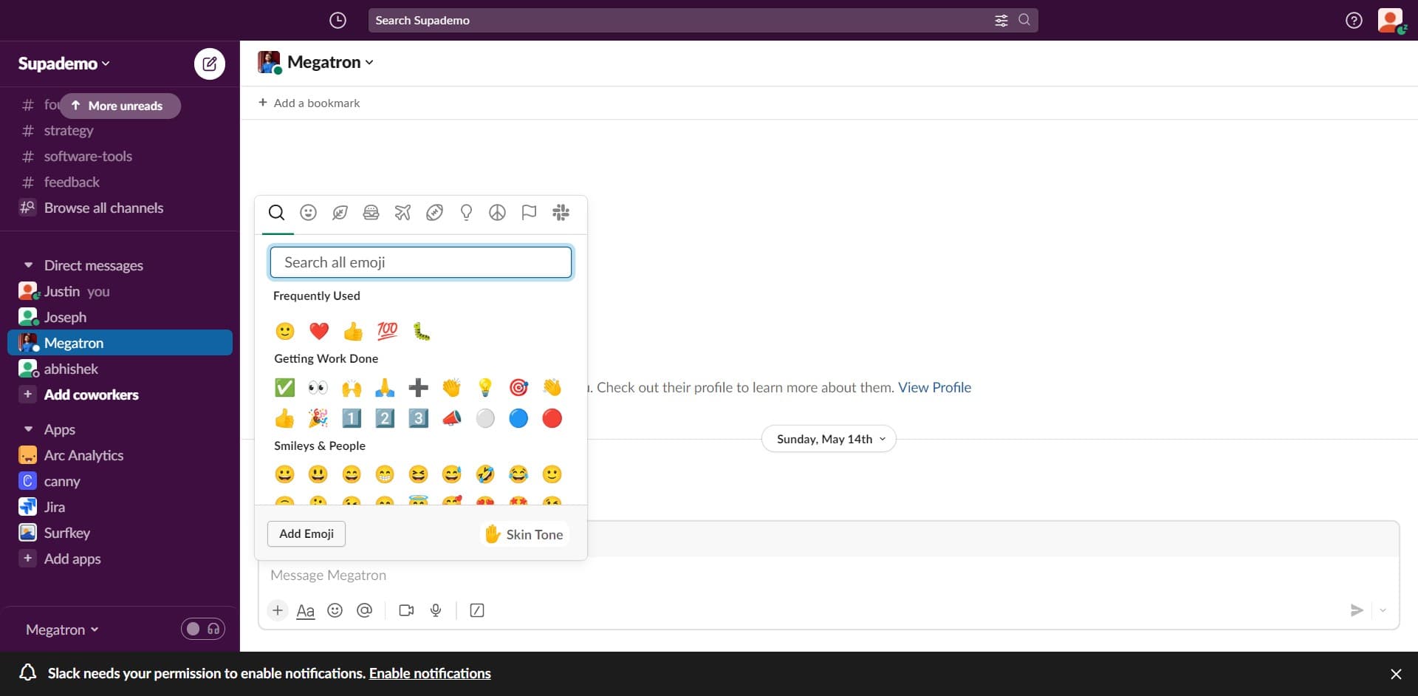Toggle the huddle headphones switch
This screenshot has width=1418, height=696.
click(x=203, y=629)
